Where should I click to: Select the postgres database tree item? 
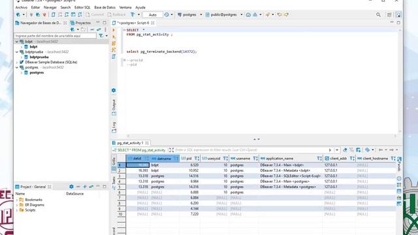click(37, 72)
